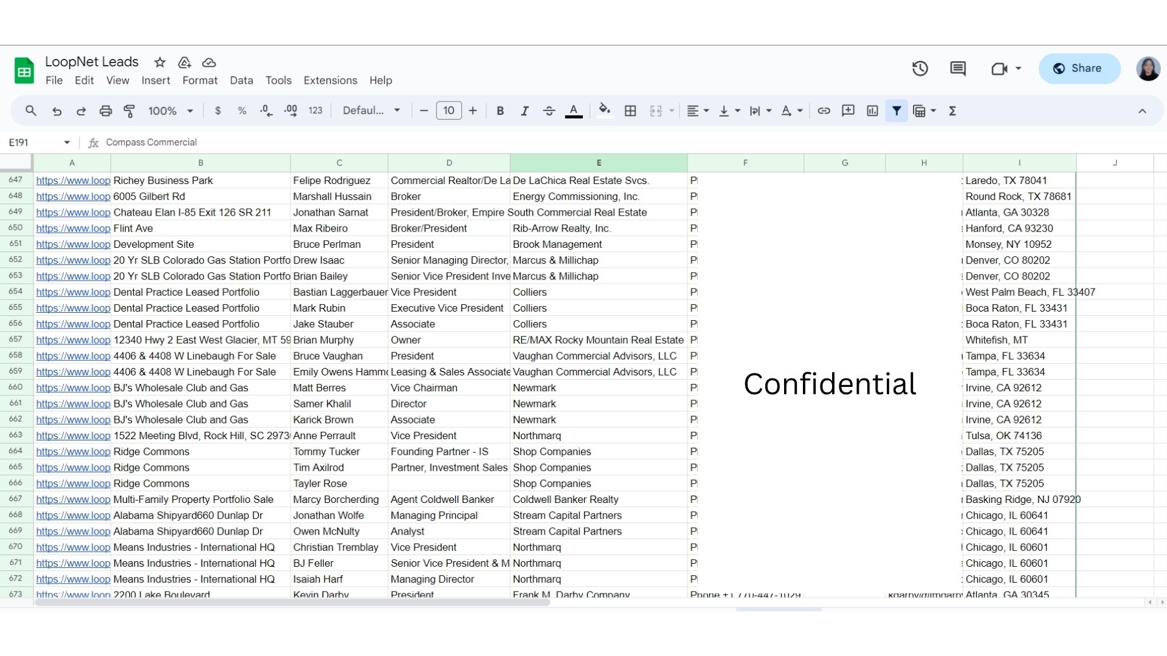Open the Richey Business Park LoopNet link
The image size is (1167, 656).
(x=73, y=180)
